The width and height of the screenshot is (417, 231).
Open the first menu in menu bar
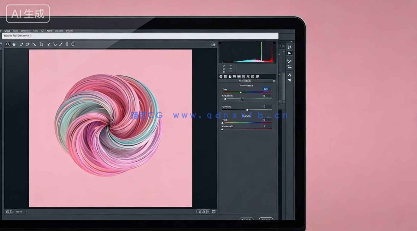[7, 31]
